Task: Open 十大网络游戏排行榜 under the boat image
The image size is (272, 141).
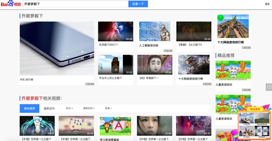Action: tap(230, 42)
